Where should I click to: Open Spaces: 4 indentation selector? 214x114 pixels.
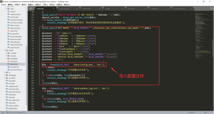click(x=192, y=112)
